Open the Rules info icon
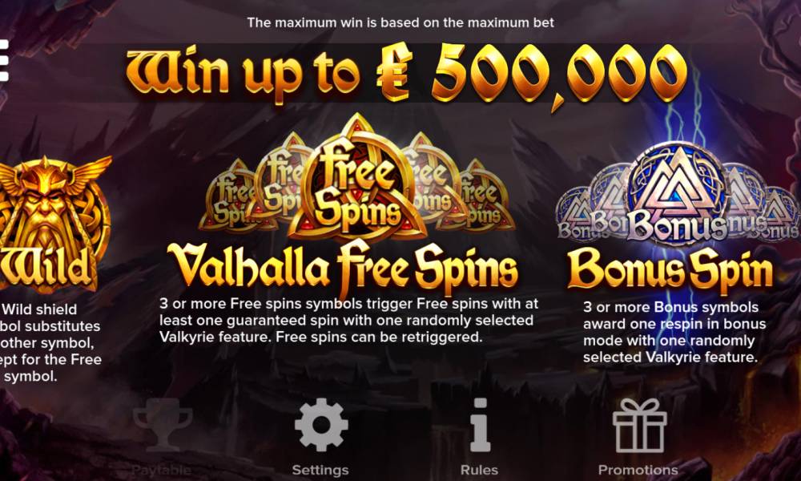Viewport: 801px width, 481px height. point(480,425)
